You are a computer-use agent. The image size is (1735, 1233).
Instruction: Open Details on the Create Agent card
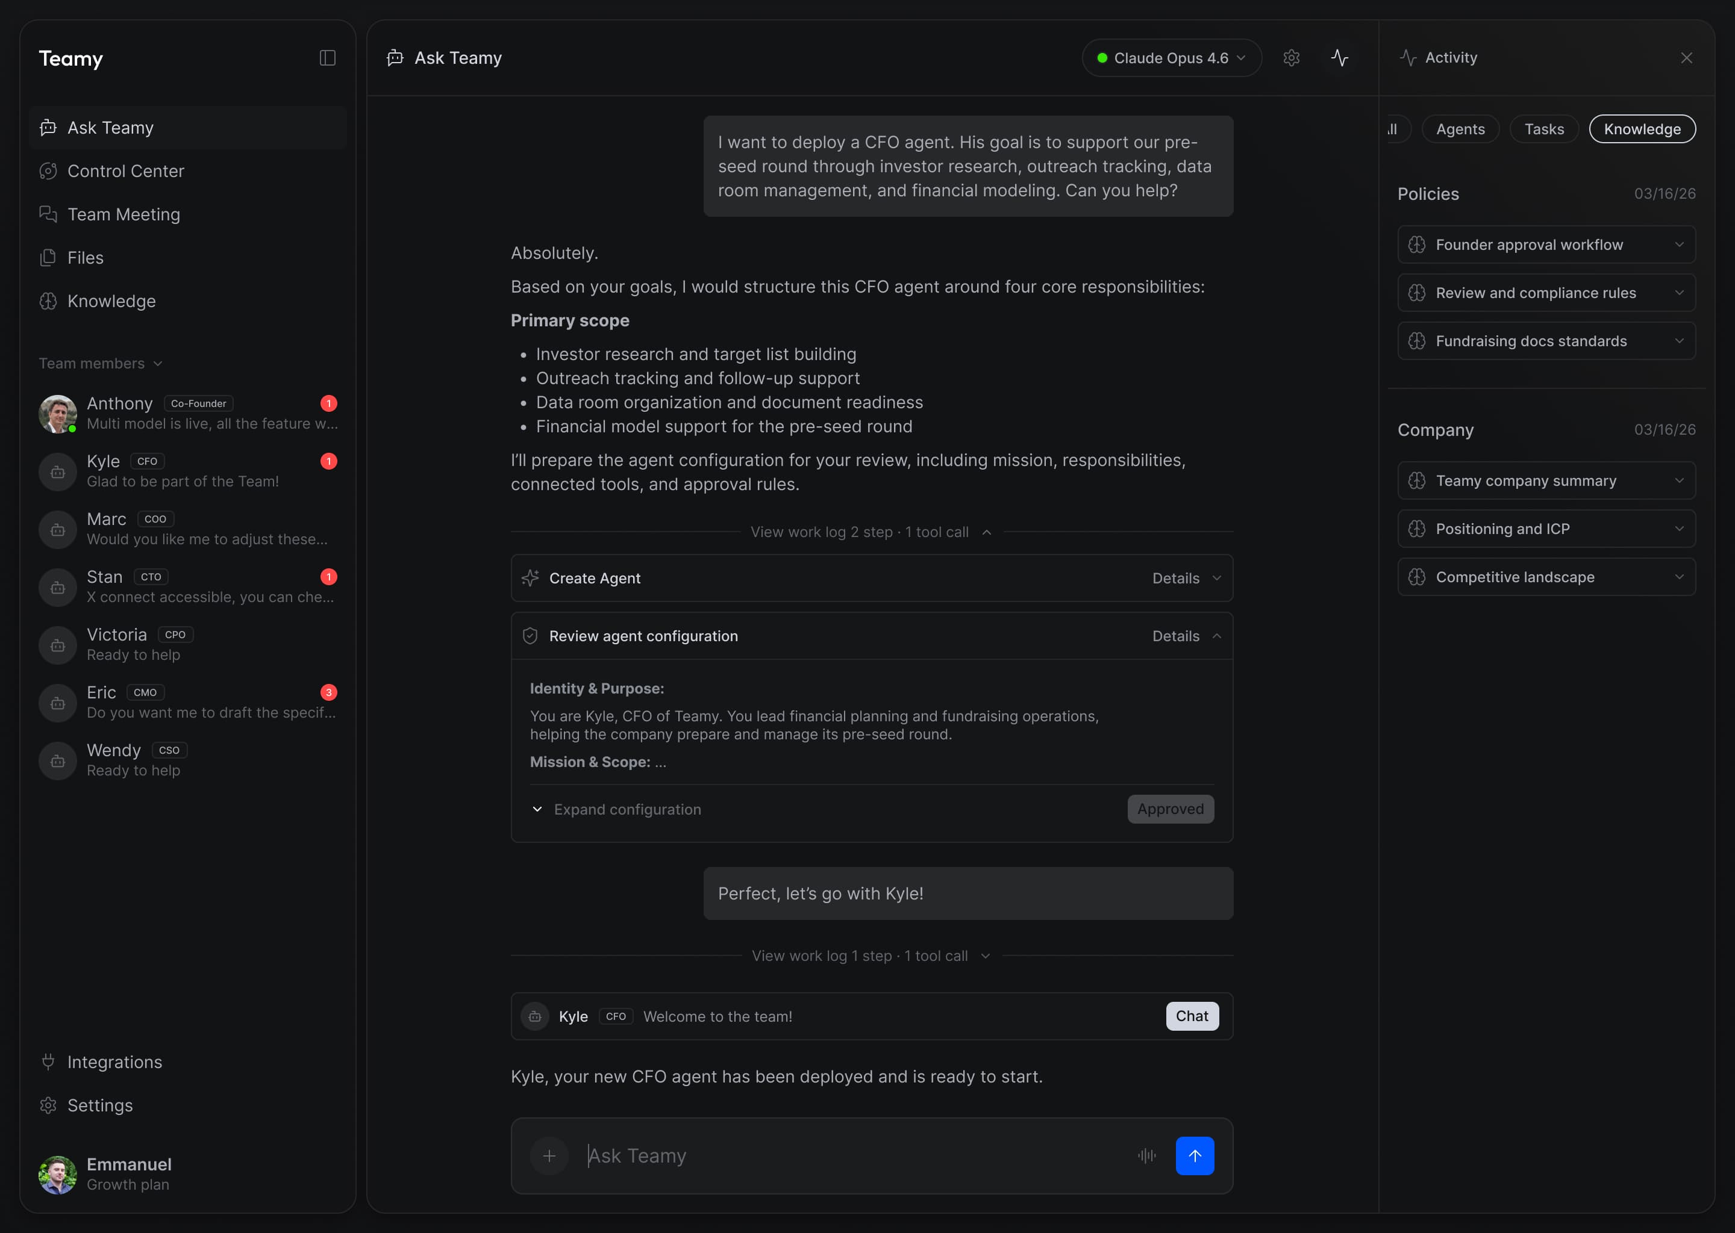(x=1184, y=578)
